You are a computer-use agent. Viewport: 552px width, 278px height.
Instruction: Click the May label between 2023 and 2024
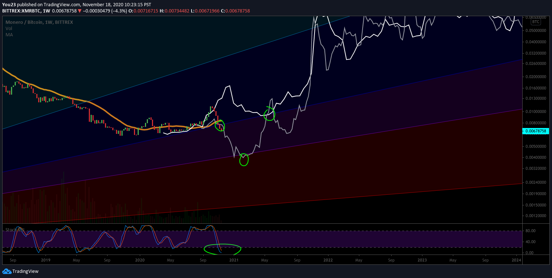tap(453, 260)
